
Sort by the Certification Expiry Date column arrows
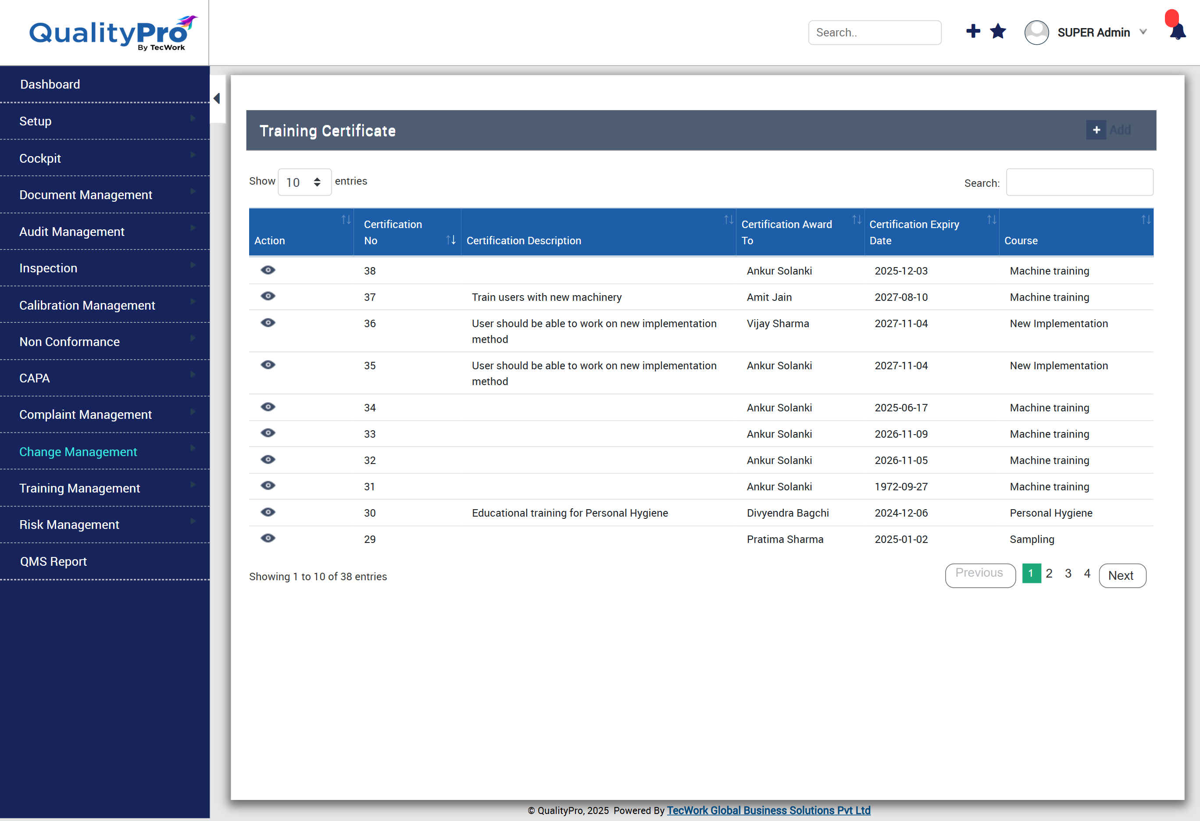coord(991,220)
